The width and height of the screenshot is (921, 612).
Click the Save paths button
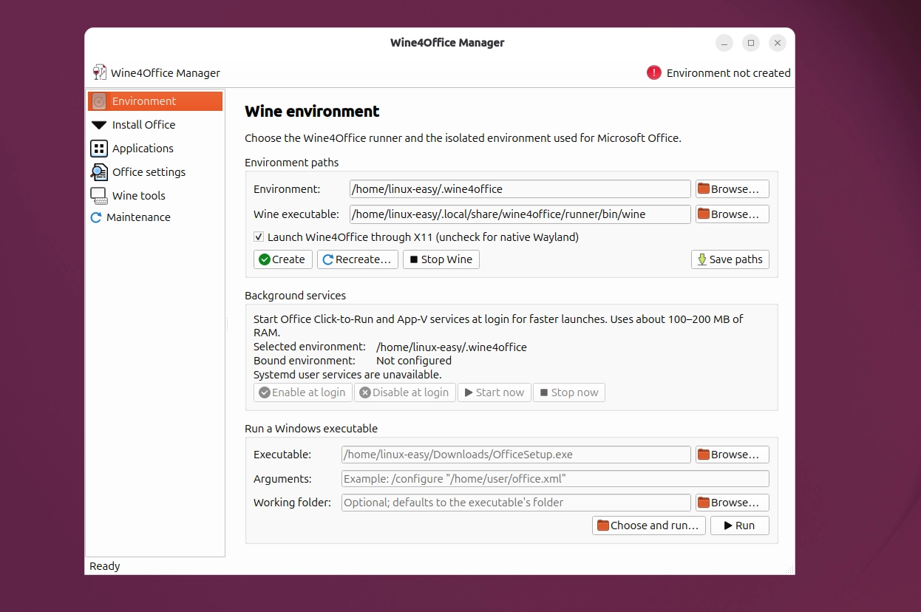[730, 259]
